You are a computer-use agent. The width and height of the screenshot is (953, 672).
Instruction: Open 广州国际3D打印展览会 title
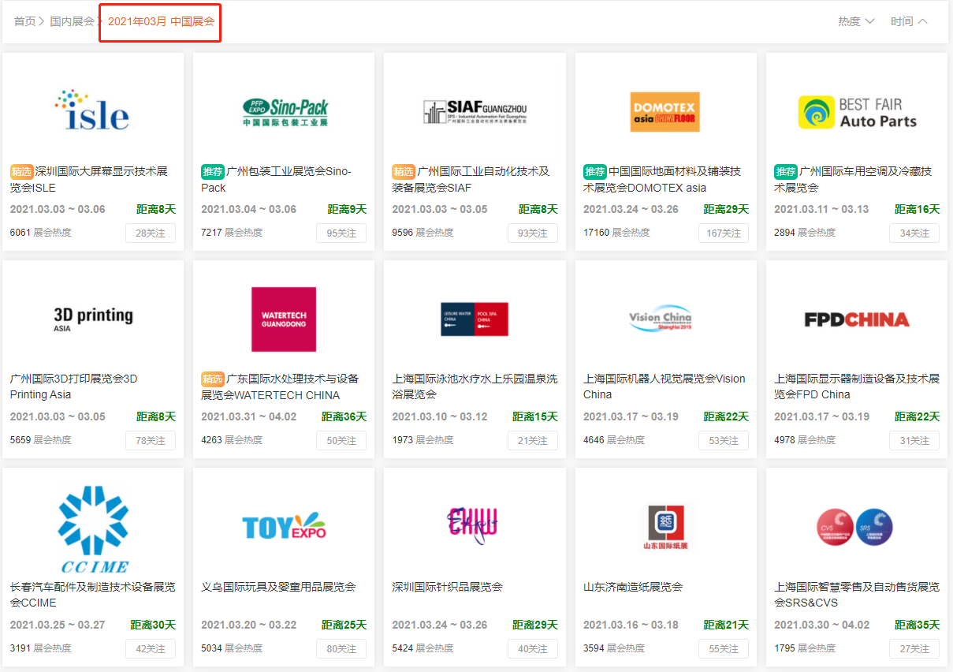tap(73, 386)
